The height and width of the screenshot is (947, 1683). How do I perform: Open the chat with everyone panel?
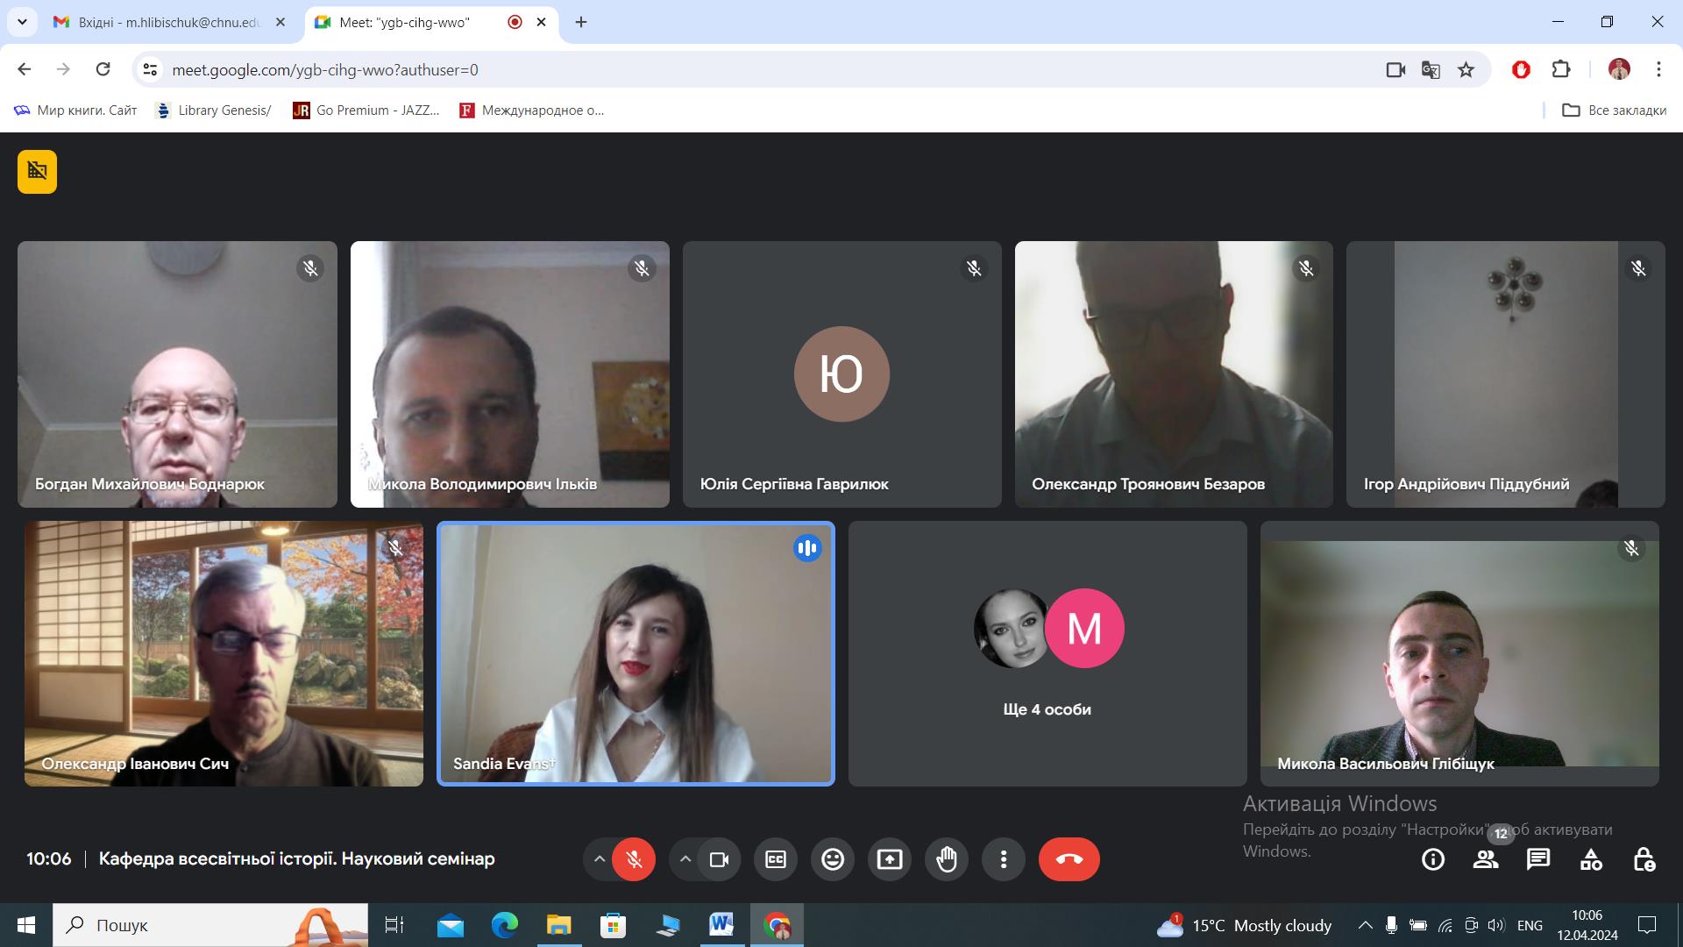point(1538,859)
